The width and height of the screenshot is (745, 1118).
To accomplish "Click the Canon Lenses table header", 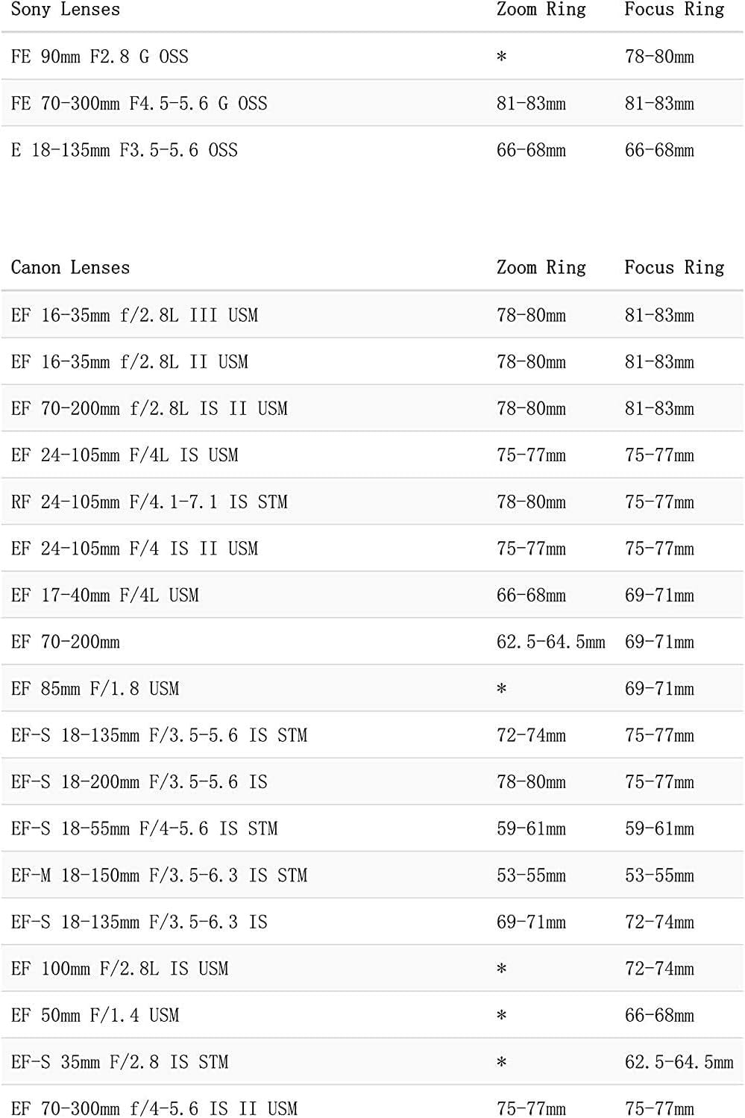I will (x=70, y=268).
